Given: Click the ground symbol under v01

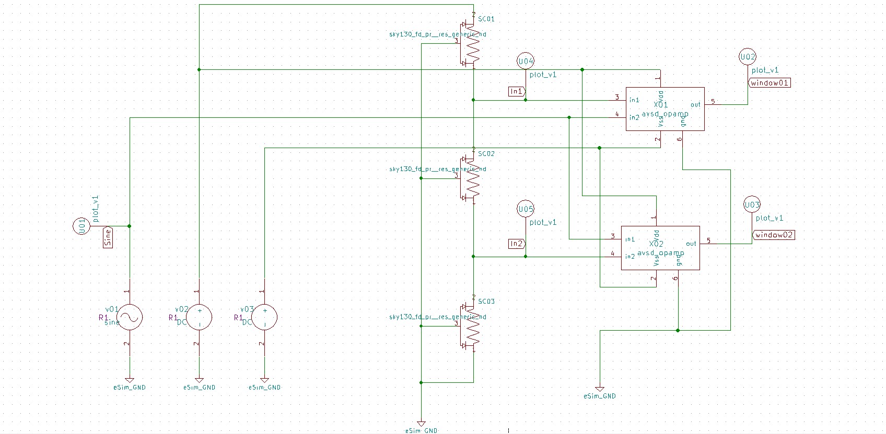Looking at the screenshot, I should 130,380.
